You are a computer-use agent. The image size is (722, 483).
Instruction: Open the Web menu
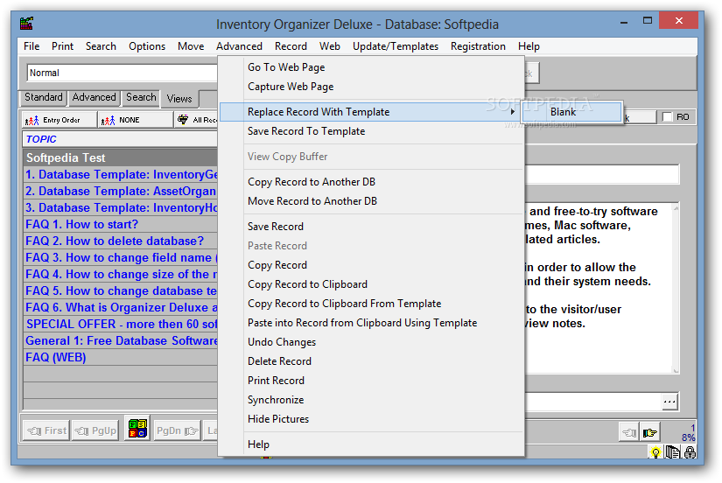point(330,46)
